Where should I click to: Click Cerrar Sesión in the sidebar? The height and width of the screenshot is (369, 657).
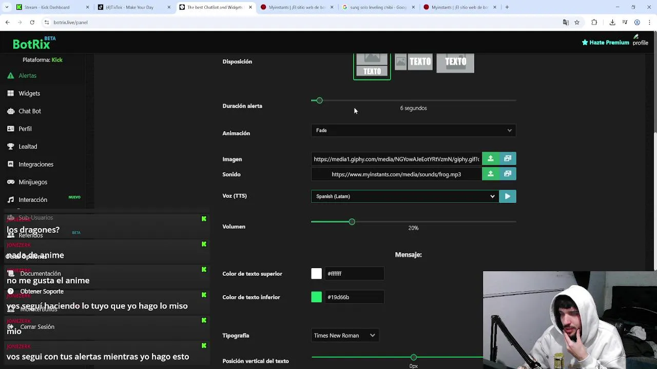point(37,327)
